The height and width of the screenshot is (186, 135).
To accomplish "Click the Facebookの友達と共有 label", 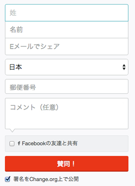I will (50, 143).
